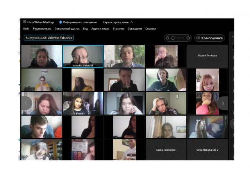The height and width of the screenshot is (176, 250).
Task: Select the Sasha Taranenko participant tile
Action: click(166, 150)
